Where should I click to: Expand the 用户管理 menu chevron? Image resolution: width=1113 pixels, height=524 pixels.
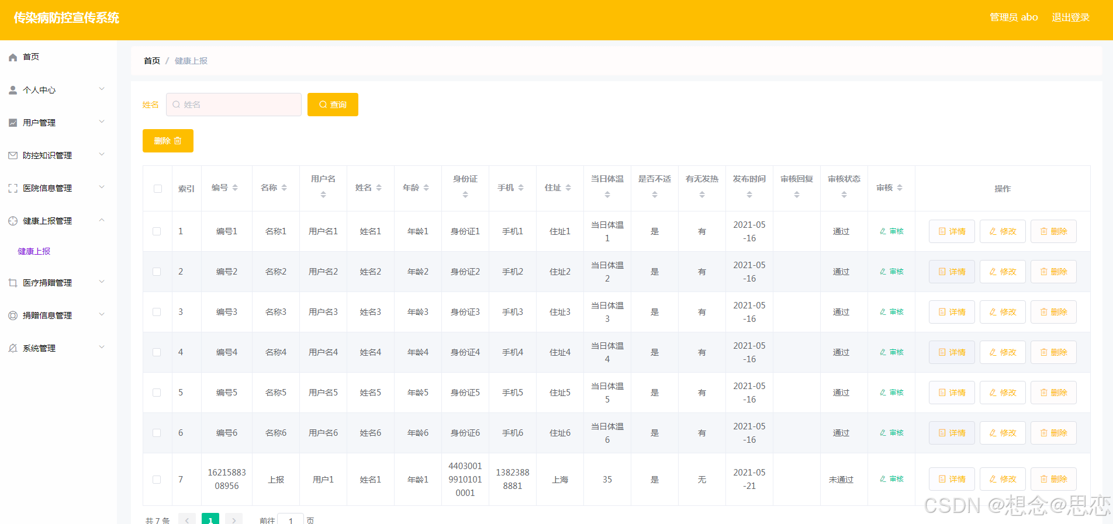click(102, 122)
